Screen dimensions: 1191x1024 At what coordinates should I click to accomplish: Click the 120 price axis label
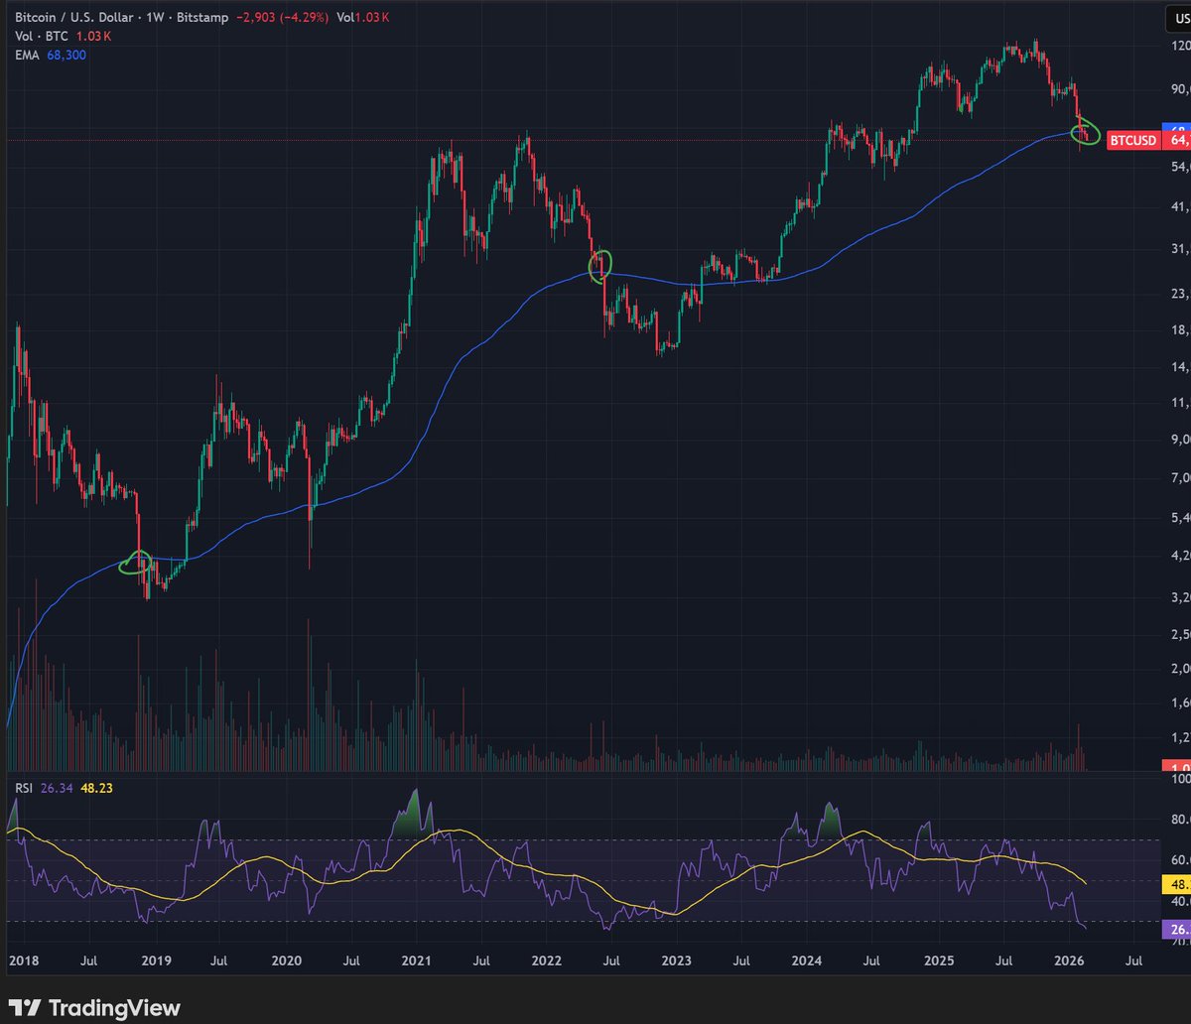[x=1181, y=47]
